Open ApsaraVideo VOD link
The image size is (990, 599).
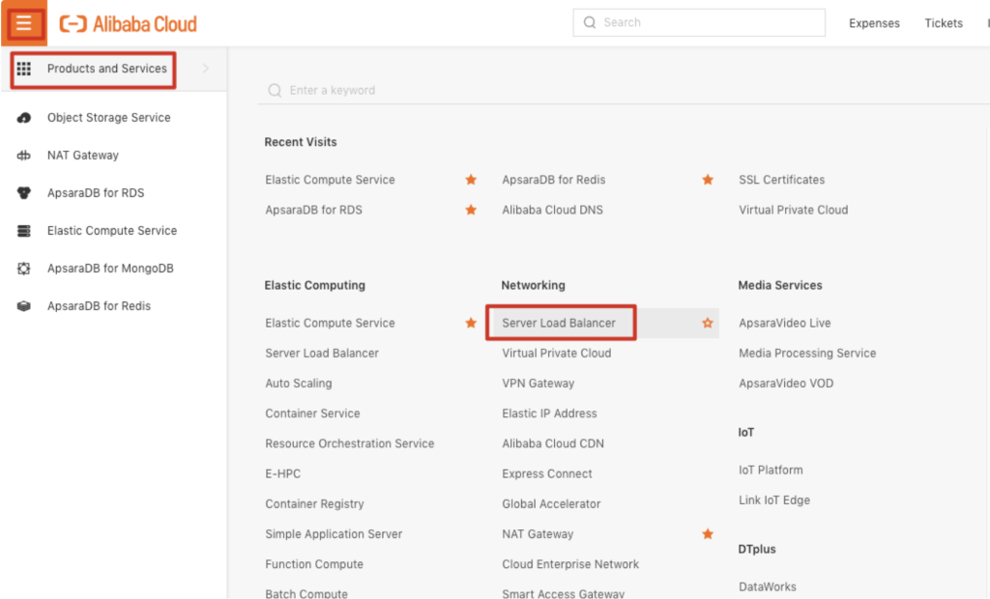tap(786, 384)
